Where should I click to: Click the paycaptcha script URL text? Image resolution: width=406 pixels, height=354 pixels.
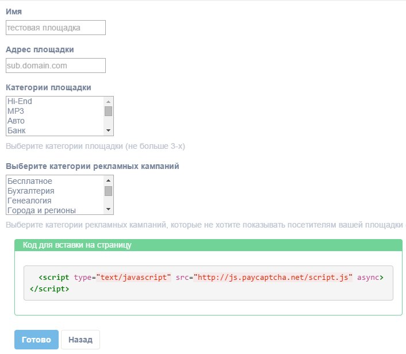pos(273,278)
